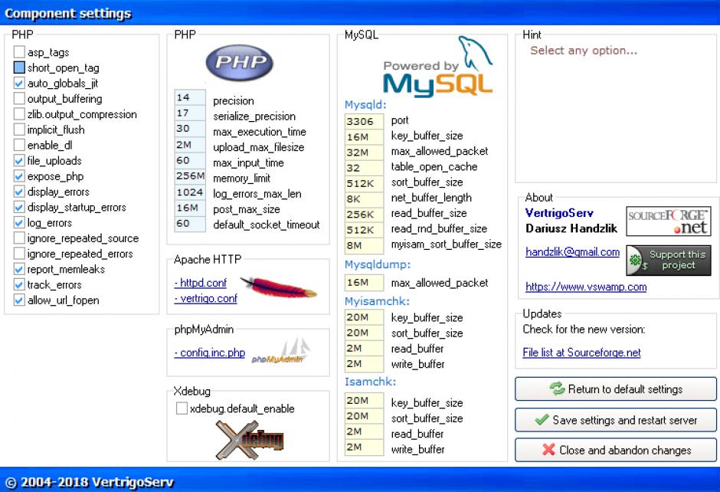Click the Support this project badge
Image resolution: width=720 pixels, height=492 pixels.
pos(668,260)
